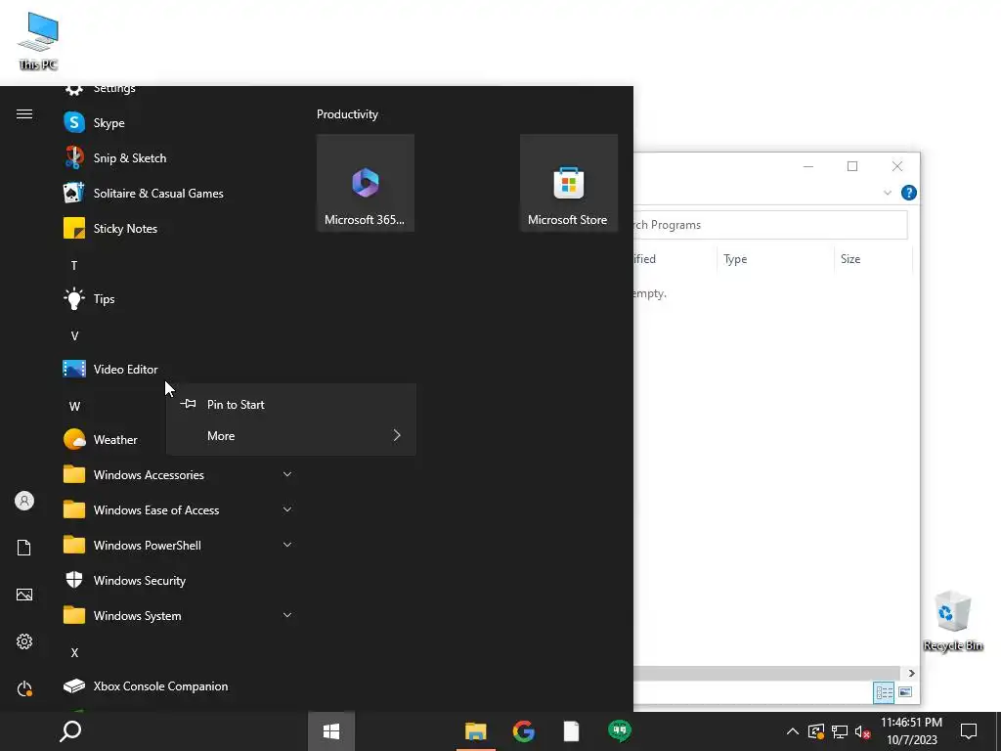Close the Explorer window
The width and height of the screenshot is (1001, 751).
tap(897, 166)
